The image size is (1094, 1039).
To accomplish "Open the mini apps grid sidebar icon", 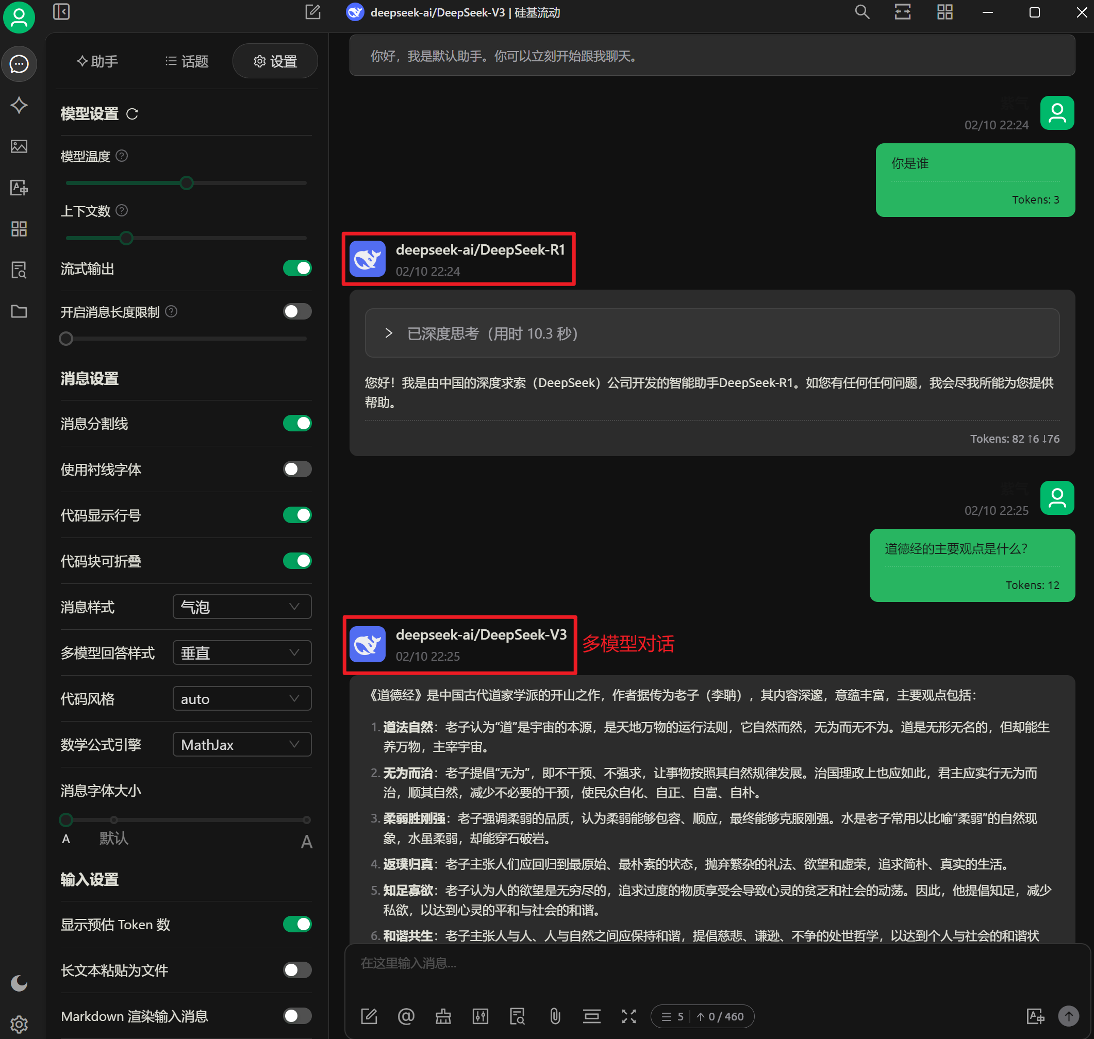I will (x=20, y=229).
